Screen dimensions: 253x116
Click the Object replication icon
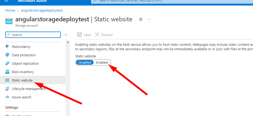pyautogui.click(x=7, y=63)
